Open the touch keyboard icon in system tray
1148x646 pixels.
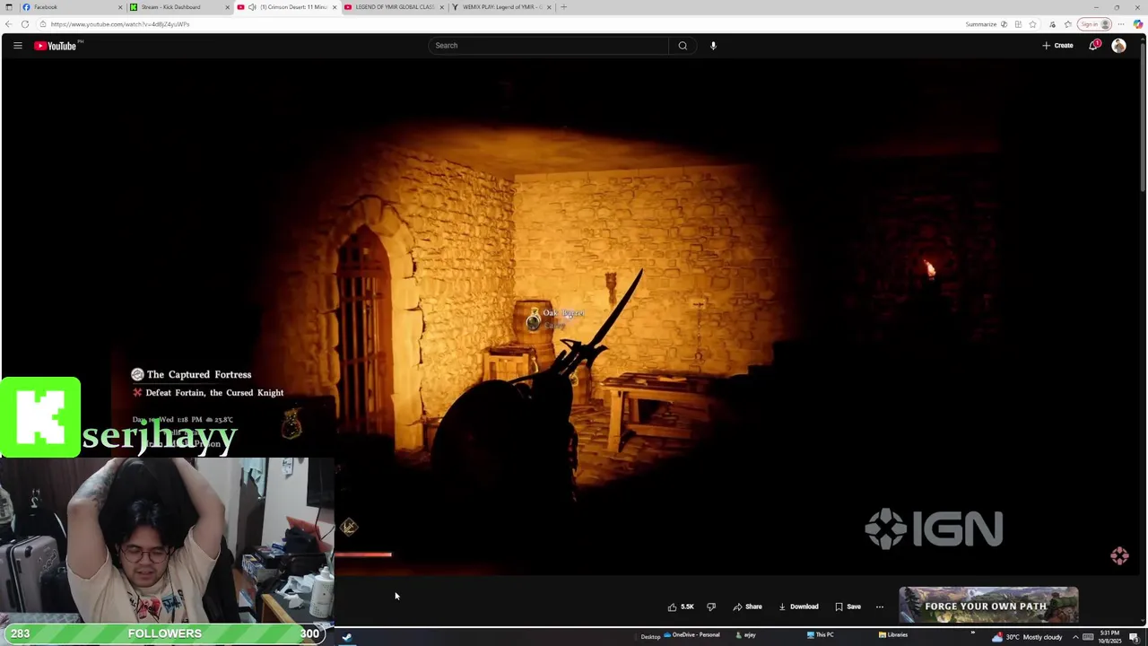coord(1088,637)
